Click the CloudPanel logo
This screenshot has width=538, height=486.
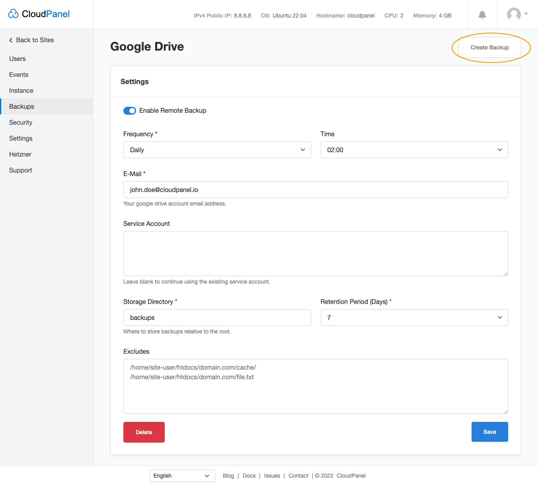pos(39,14)
